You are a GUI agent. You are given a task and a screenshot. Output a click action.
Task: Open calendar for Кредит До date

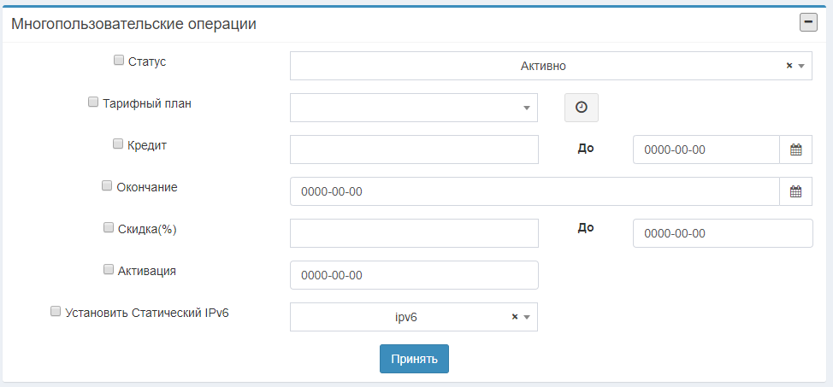tap(796, 150)
